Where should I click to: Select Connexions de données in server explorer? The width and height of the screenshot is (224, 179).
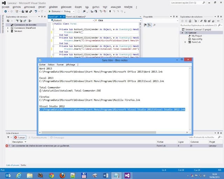click(25, 25)
